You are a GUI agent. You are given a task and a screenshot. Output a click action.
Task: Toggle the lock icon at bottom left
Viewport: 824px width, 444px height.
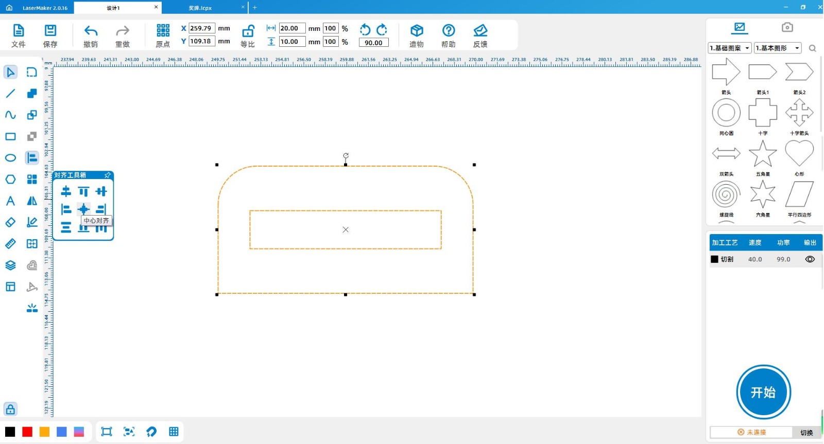(10, 410)
